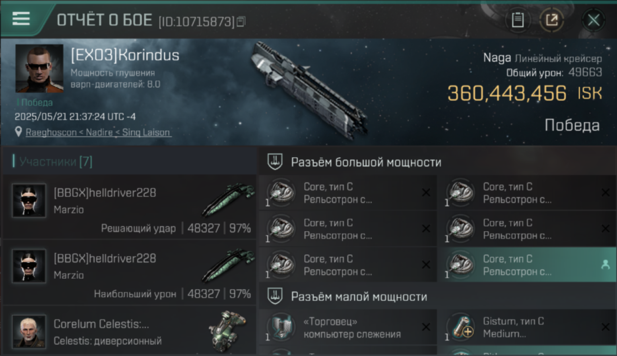Select Gistum тип C Medium module
617x356 pixels.
527,327
